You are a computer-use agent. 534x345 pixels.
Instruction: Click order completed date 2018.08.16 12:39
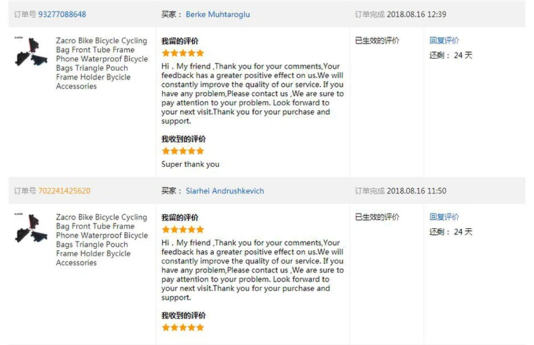tap(417, 14)
